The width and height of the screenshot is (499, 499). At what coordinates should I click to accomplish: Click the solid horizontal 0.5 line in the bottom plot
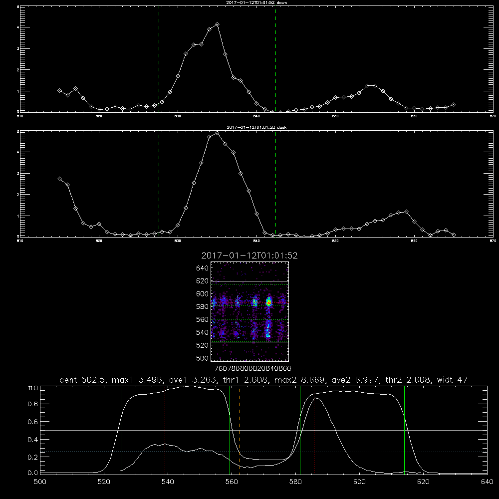[264, 430]
